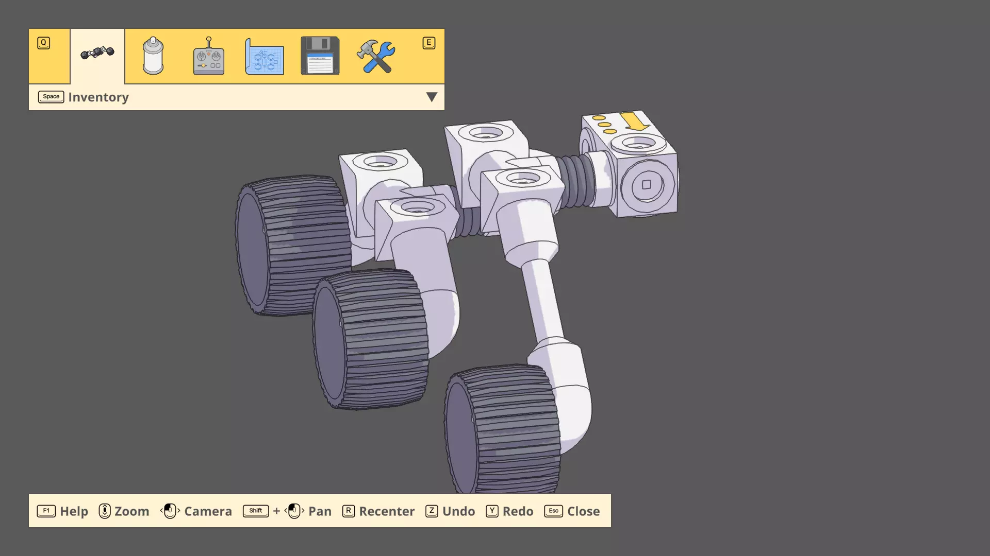
Task: Open the remote controller settings icon
Action: click(x=208, y=56)
